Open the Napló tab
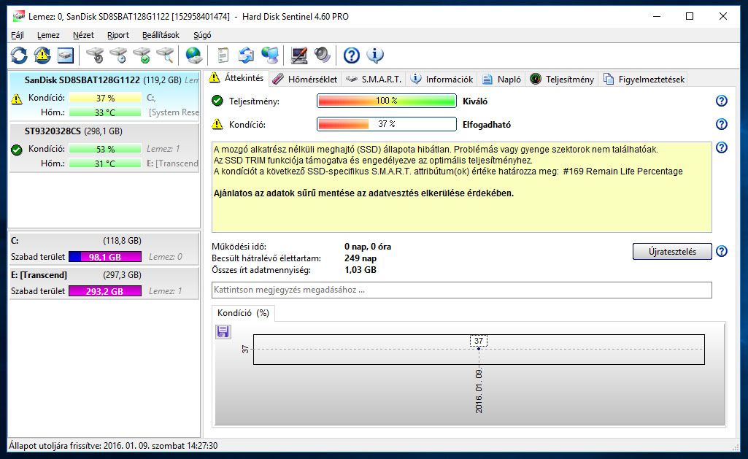 click(501, 80)
